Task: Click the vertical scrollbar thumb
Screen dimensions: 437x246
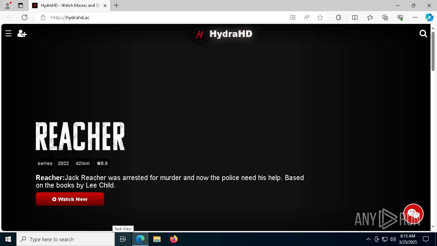Action: [433, 51]
